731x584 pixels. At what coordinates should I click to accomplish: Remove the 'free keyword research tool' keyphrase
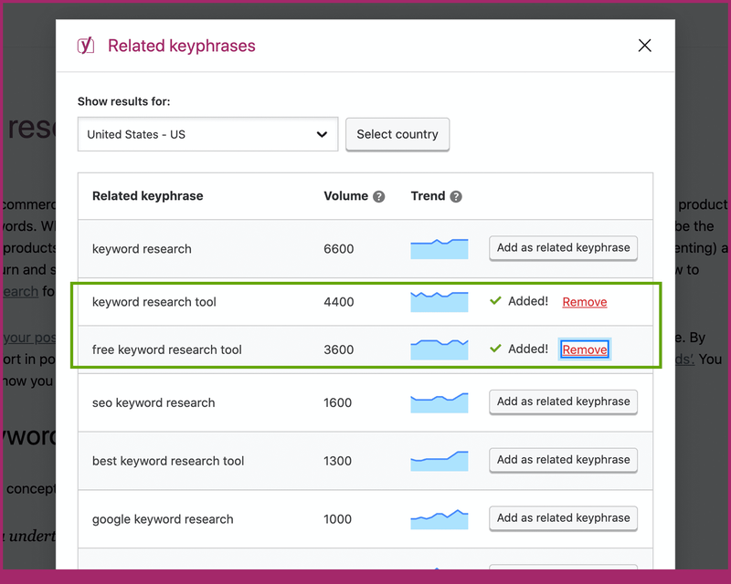tap(584, 349)
